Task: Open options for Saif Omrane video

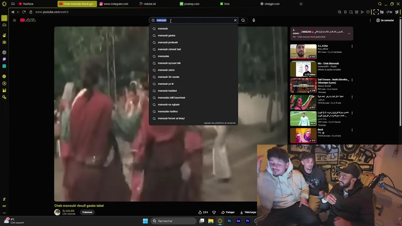Action: point(352,80)
